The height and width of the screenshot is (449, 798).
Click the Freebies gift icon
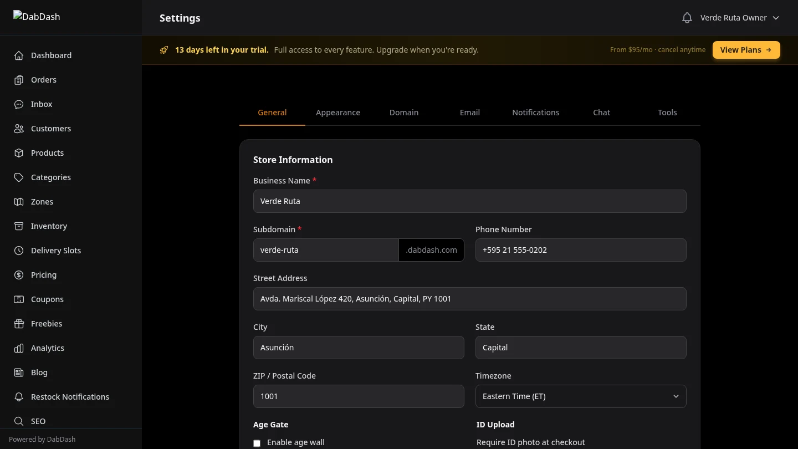click(18, 323)
